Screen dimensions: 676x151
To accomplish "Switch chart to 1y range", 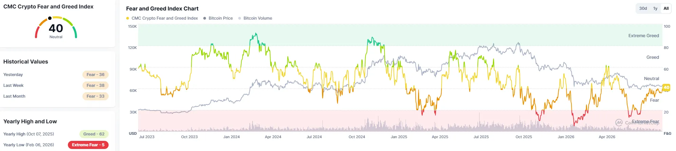I will 655,8.
